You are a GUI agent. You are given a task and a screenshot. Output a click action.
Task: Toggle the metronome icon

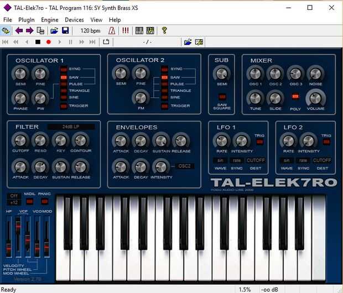tap(112, 30)
